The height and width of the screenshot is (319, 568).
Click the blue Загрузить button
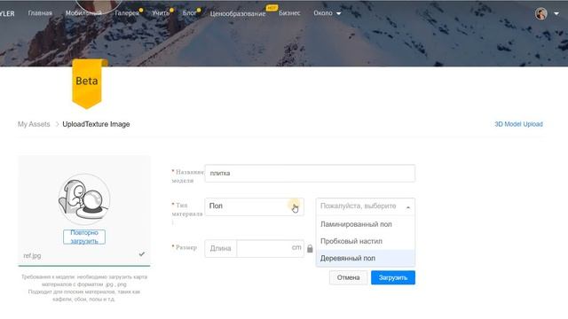(x=393, y=277)
